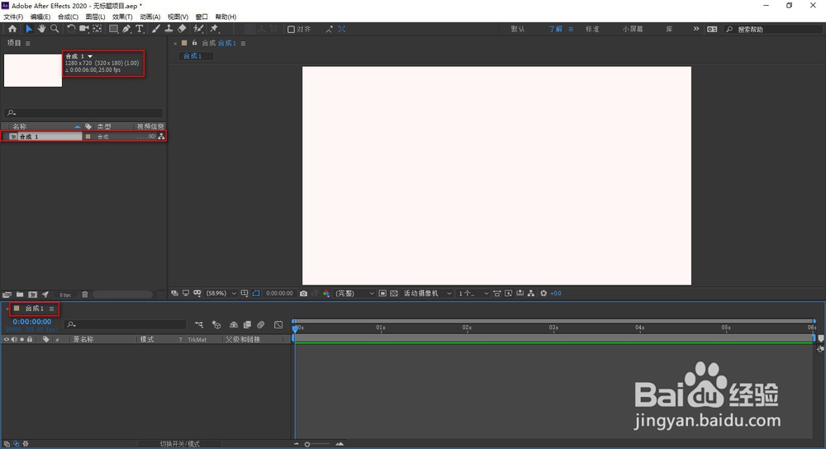Select the Hand tool

tap(41, 29)
